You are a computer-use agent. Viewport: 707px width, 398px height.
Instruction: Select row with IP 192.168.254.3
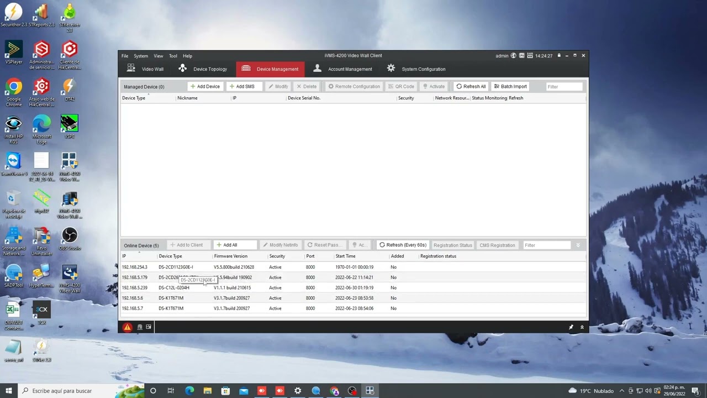point(353,267)
